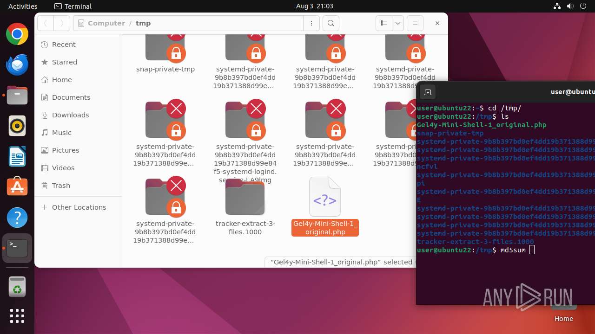The height and width of the screenshot is (334, 595).
Task: Go to Home in the sidebar
Action: click(x=78, y=80)
